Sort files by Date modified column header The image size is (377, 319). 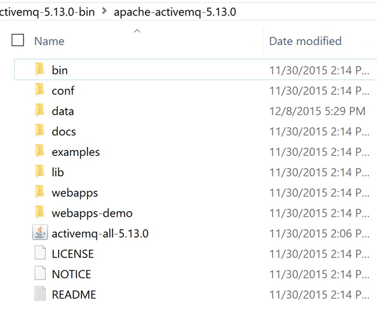tap(305, 41)
